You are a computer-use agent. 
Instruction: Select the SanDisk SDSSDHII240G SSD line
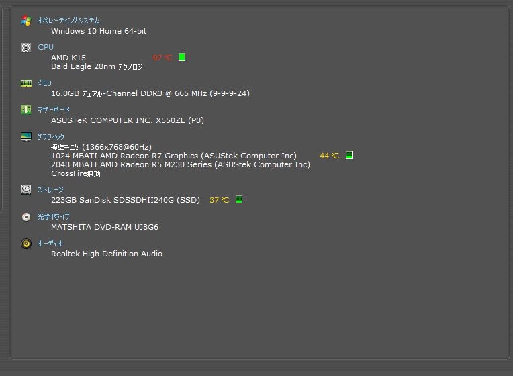click(126, 200)
